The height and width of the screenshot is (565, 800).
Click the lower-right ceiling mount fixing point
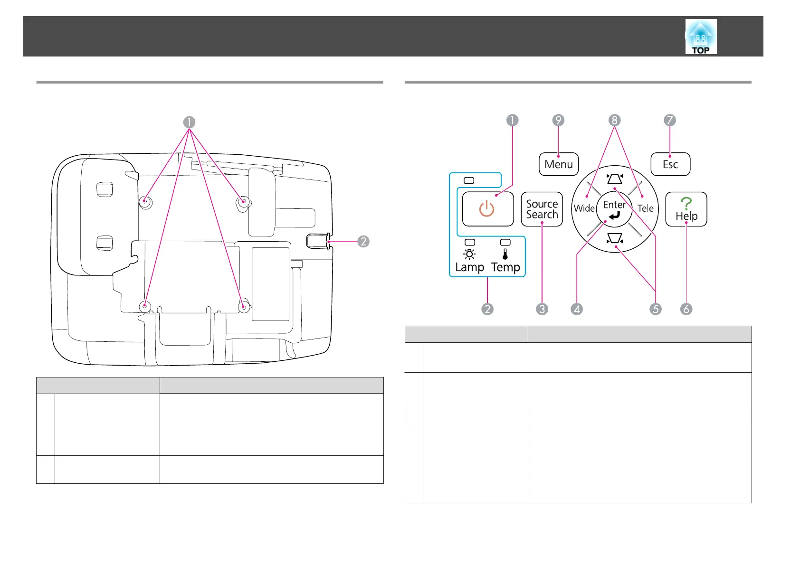(244, 306)
